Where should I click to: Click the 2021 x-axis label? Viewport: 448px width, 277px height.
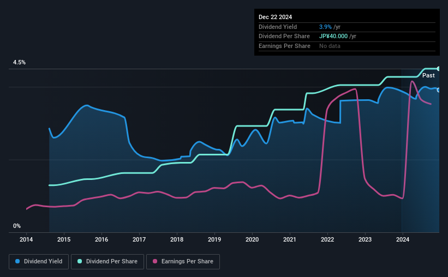(x=290, y=239)
